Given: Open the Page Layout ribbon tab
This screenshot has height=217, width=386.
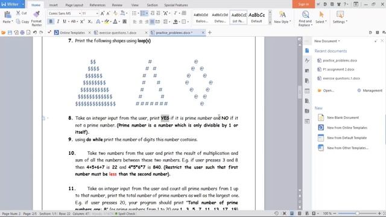Looking at the screenshot, I should [74, 5].
